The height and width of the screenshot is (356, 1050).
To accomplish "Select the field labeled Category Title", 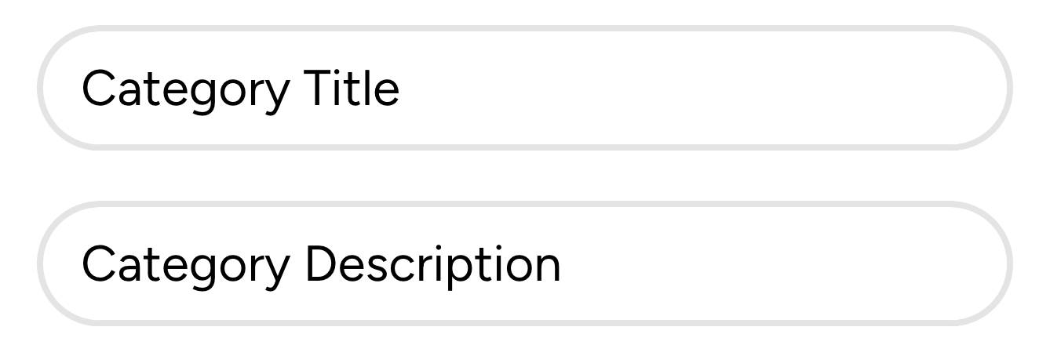I will pyautogui.click(x=524, y=88).
